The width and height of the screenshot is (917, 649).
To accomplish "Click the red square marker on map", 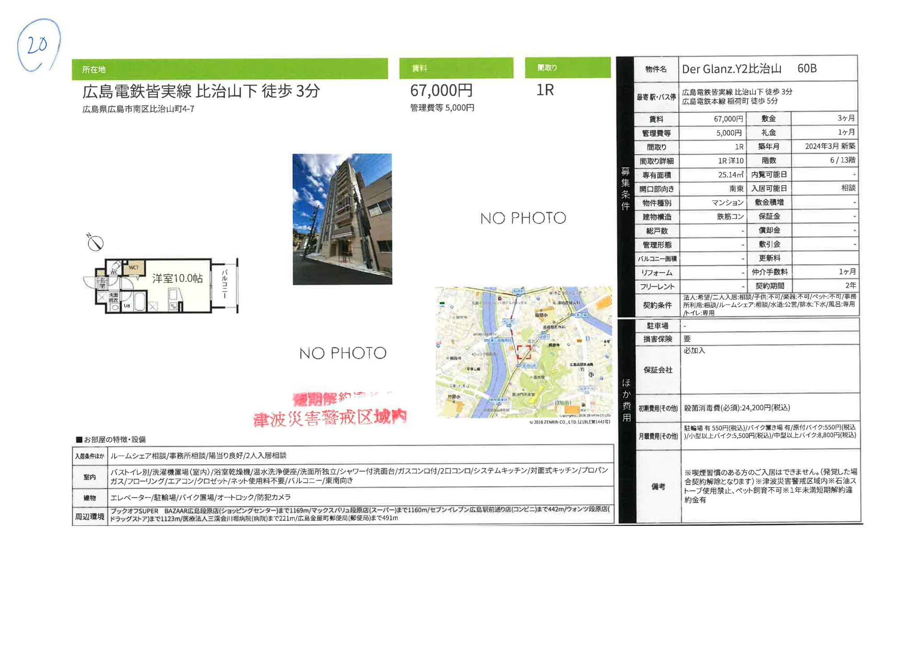I will [524, 352].
